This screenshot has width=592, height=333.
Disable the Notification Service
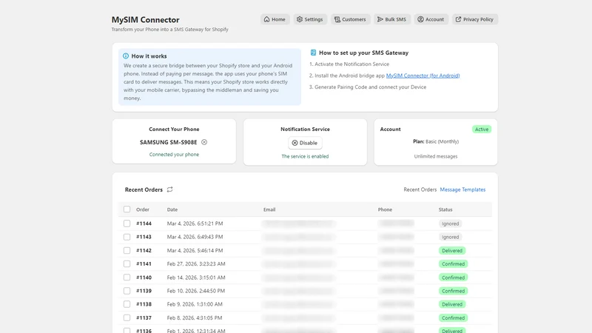tap(305, 143)
